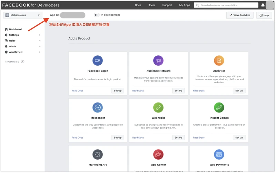Click the Facebook Login product icon
Screen dimensions: 276x173
click(x=98, y=61)
